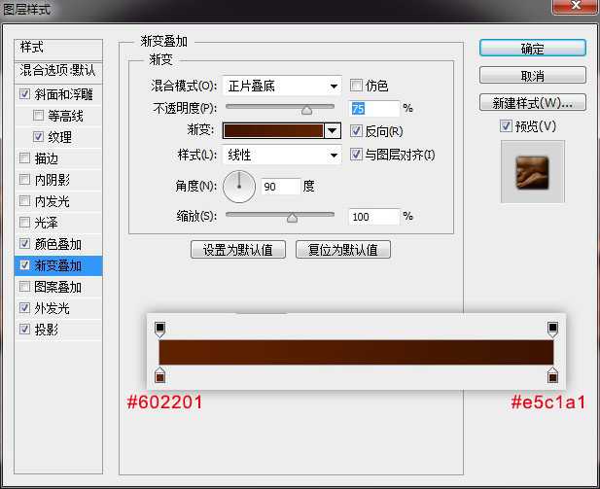Enable the 光泽 style checkbox

tap(25, 223)
